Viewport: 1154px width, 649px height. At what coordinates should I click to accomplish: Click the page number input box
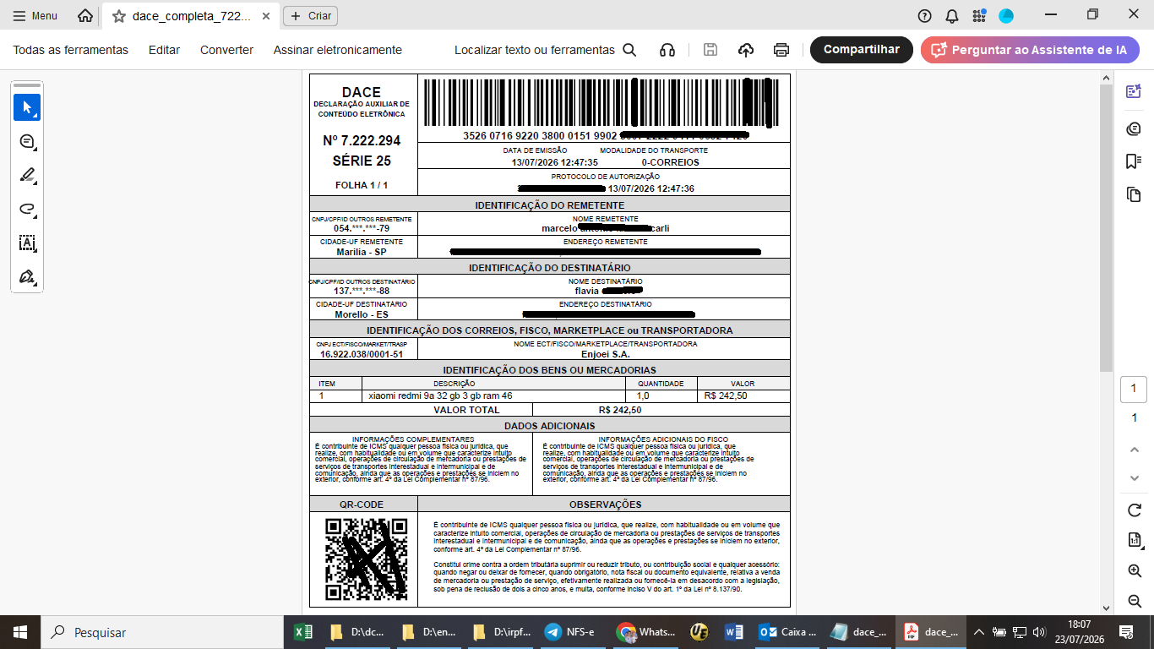point(1134,390)
